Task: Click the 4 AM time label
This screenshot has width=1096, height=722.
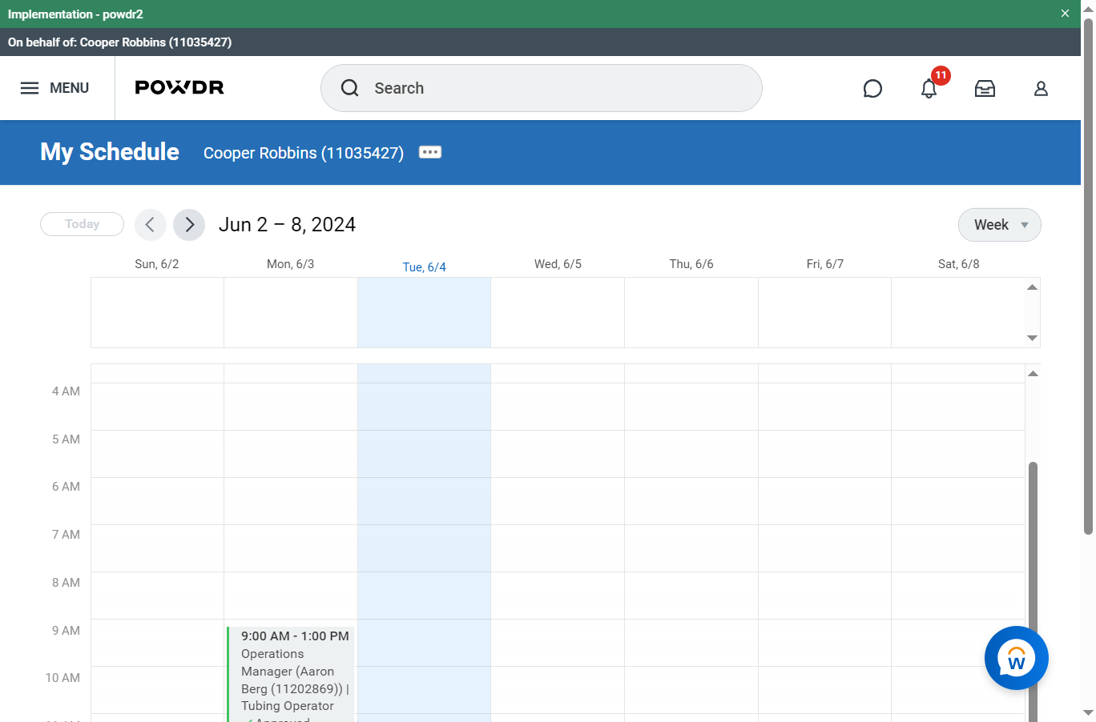Action: click(66, 391)
